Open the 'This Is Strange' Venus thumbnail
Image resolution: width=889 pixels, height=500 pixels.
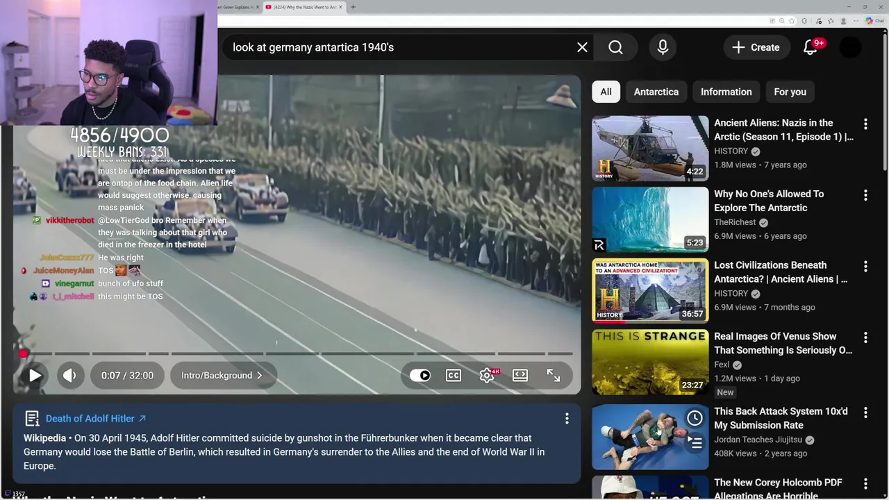pyautogui.click(x=650, y=362)
